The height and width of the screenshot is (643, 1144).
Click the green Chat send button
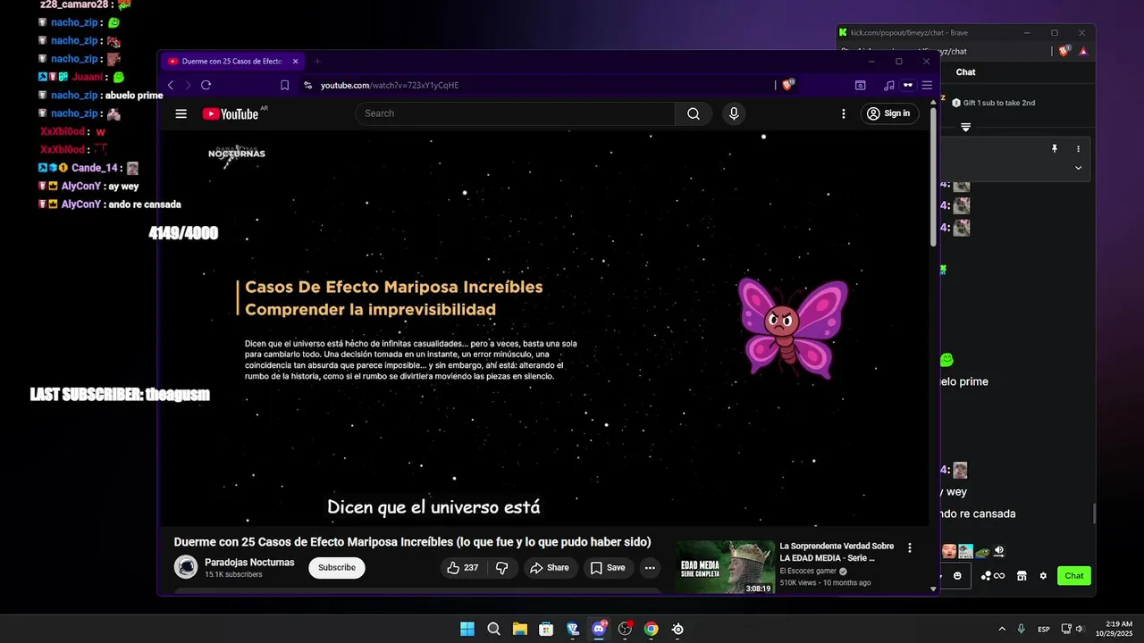click(1073, 576)
